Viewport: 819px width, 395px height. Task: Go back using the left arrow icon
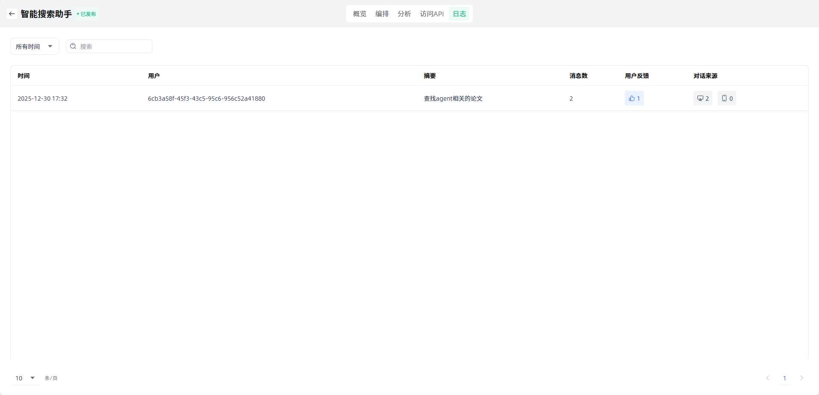(12, 14)
